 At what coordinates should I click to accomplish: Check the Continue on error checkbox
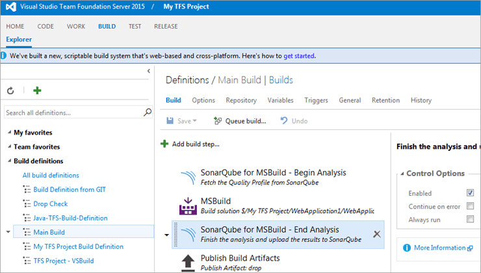(470, 206)
